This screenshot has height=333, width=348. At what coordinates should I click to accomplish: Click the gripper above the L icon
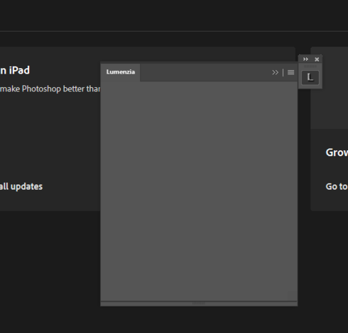pos(310,67)
